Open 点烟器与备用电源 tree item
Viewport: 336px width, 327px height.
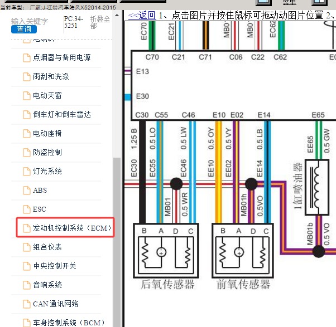62,57
